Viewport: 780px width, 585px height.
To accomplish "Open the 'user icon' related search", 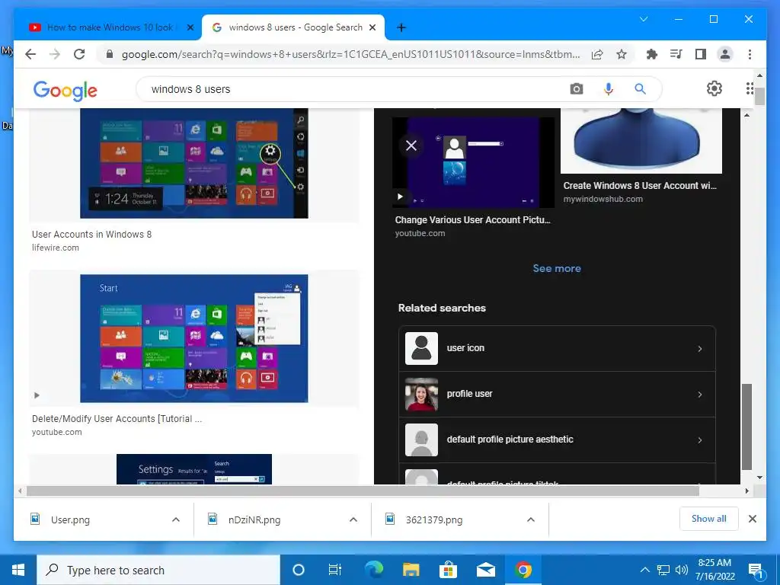I will point(557,348).
